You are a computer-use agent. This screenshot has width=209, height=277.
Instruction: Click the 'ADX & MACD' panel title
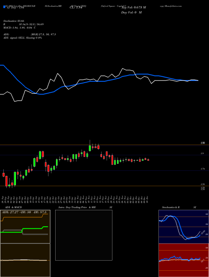(x=13, y=207)
